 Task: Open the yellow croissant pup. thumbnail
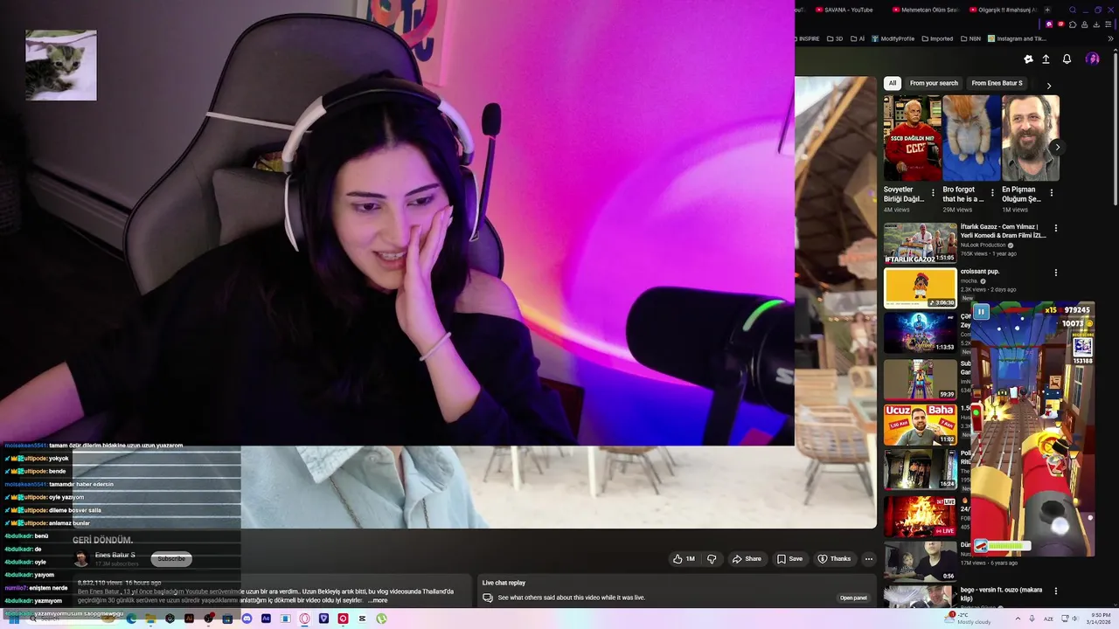pyautogui.click(x=921, y=288)
